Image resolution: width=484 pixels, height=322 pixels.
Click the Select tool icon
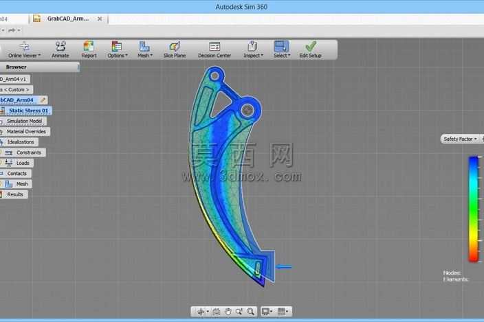(x=281, y=46)
